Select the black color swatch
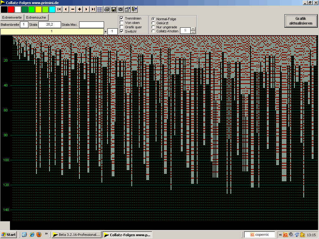This screenshot has height=239, width=319. point(4,9)
